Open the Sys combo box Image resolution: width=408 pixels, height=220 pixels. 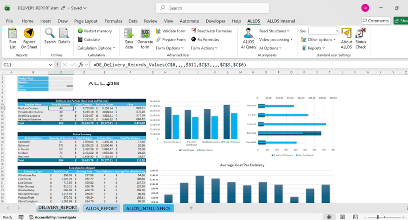click(x=324, y=31)
